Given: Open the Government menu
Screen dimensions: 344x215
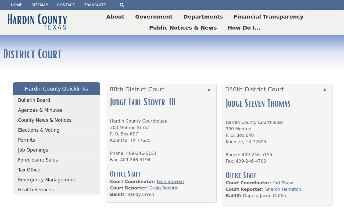Looking at the screenshot, I should click(x=154, y=17).
